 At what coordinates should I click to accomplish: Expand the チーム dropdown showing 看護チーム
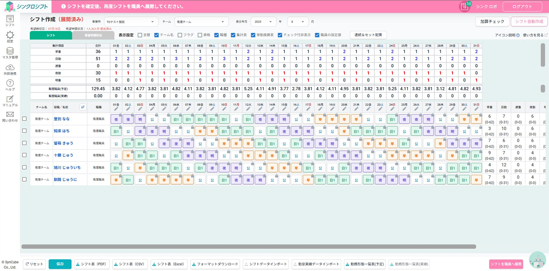201,22
